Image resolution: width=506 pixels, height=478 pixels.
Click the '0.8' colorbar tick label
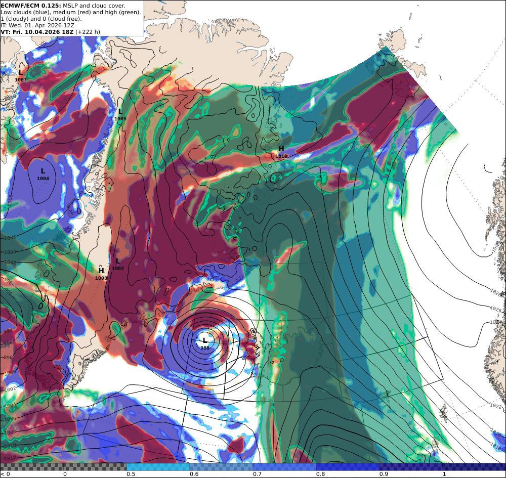point(320,474)
